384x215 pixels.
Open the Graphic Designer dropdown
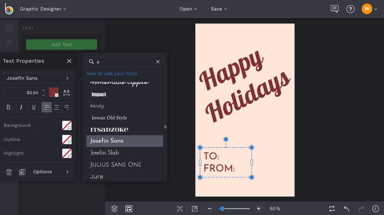(x=43, y=9)
